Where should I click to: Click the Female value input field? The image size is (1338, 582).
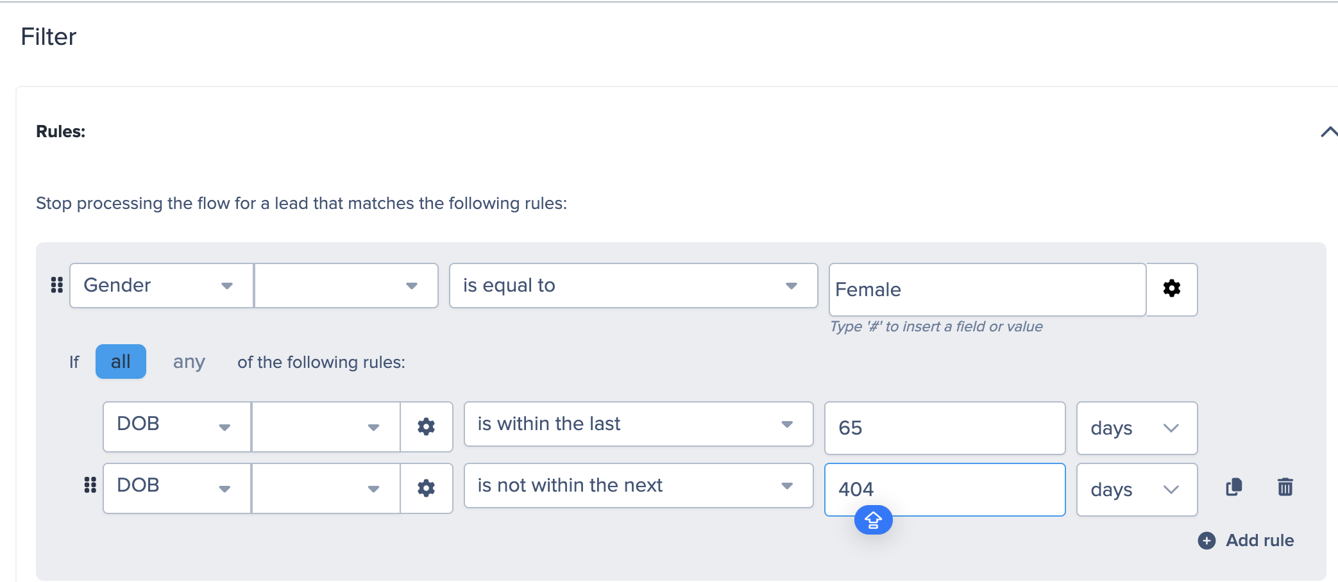(x=987, y=290)
